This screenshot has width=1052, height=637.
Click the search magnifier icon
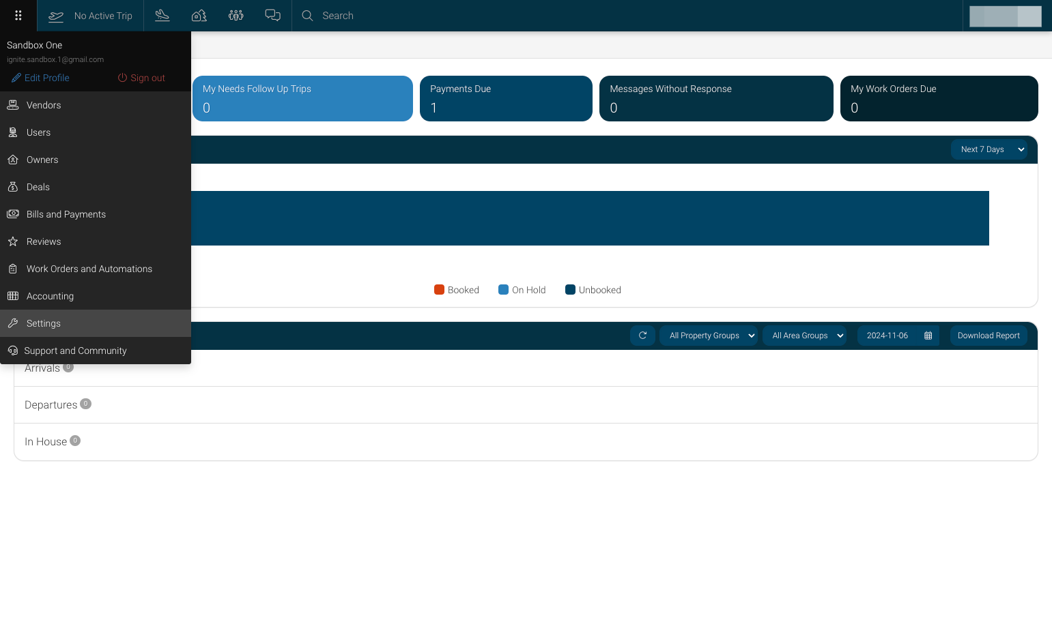[x=308, y=15]
